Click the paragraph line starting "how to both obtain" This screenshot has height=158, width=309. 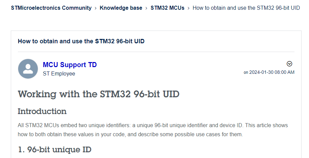[x=130, y=134]
